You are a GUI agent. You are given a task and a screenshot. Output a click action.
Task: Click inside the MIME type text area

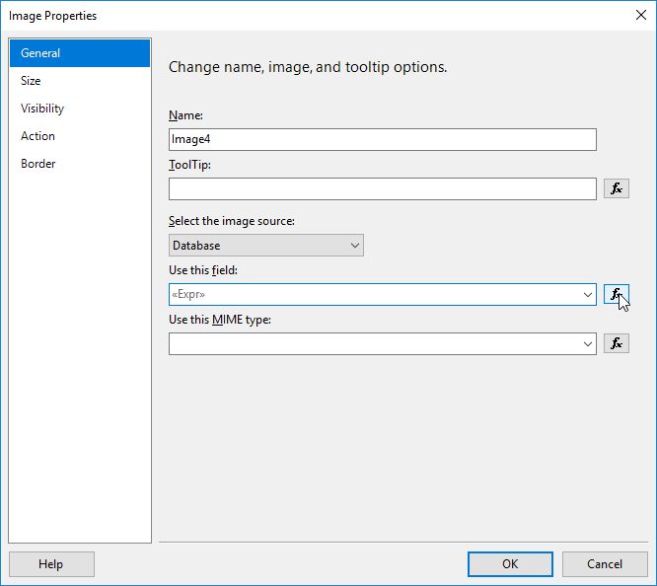point(375,343)
